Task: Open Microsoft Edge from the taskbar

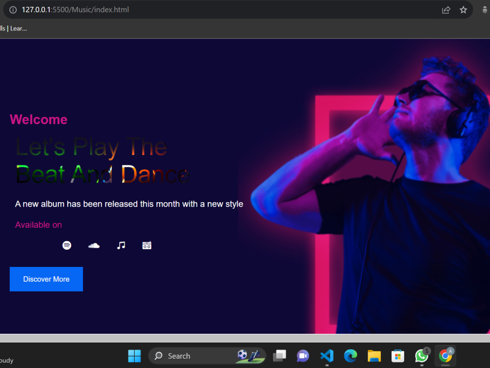Action: tap(350, 356)
